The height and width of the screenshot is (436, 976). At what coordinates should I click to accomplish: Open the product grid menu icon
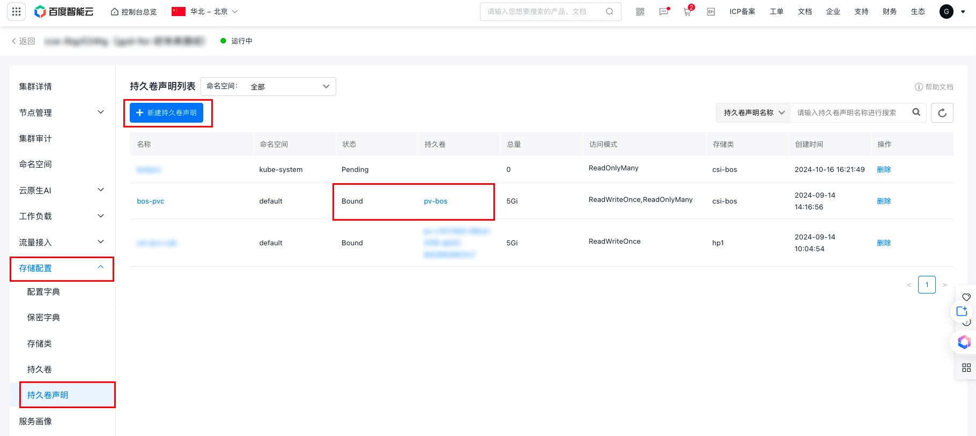16,11
